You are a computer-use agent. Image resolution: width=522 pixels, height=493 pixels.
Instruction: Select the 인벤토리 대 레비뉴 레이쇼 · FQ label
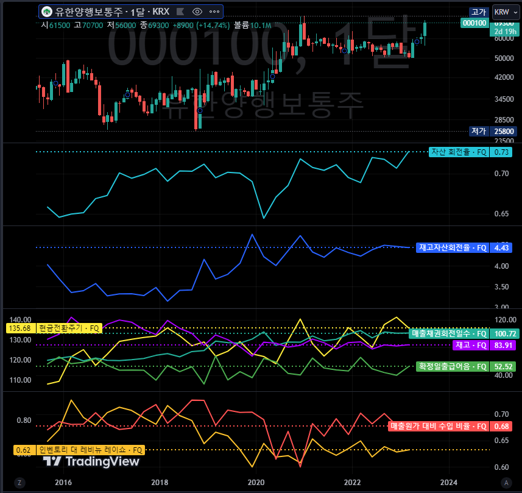coord(91,450)
